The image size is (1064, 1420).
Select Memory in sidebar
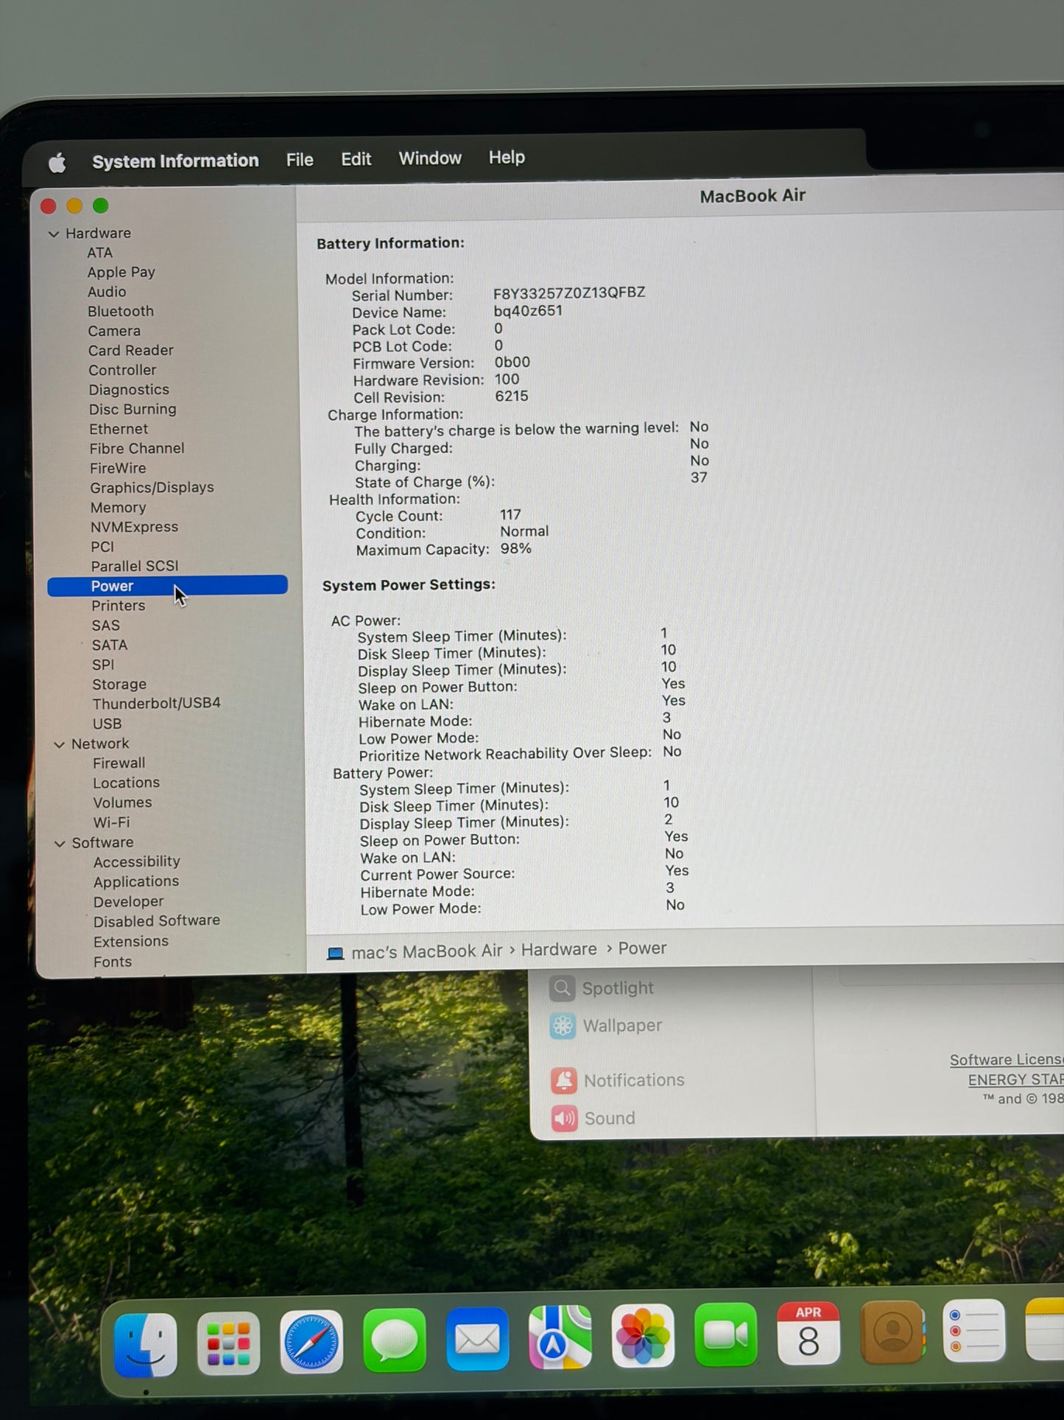(118, 508)
